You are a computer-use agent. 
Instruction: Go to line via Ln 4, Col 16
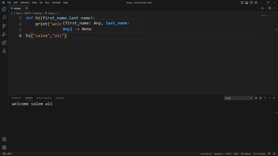click(x=206, y=154)
